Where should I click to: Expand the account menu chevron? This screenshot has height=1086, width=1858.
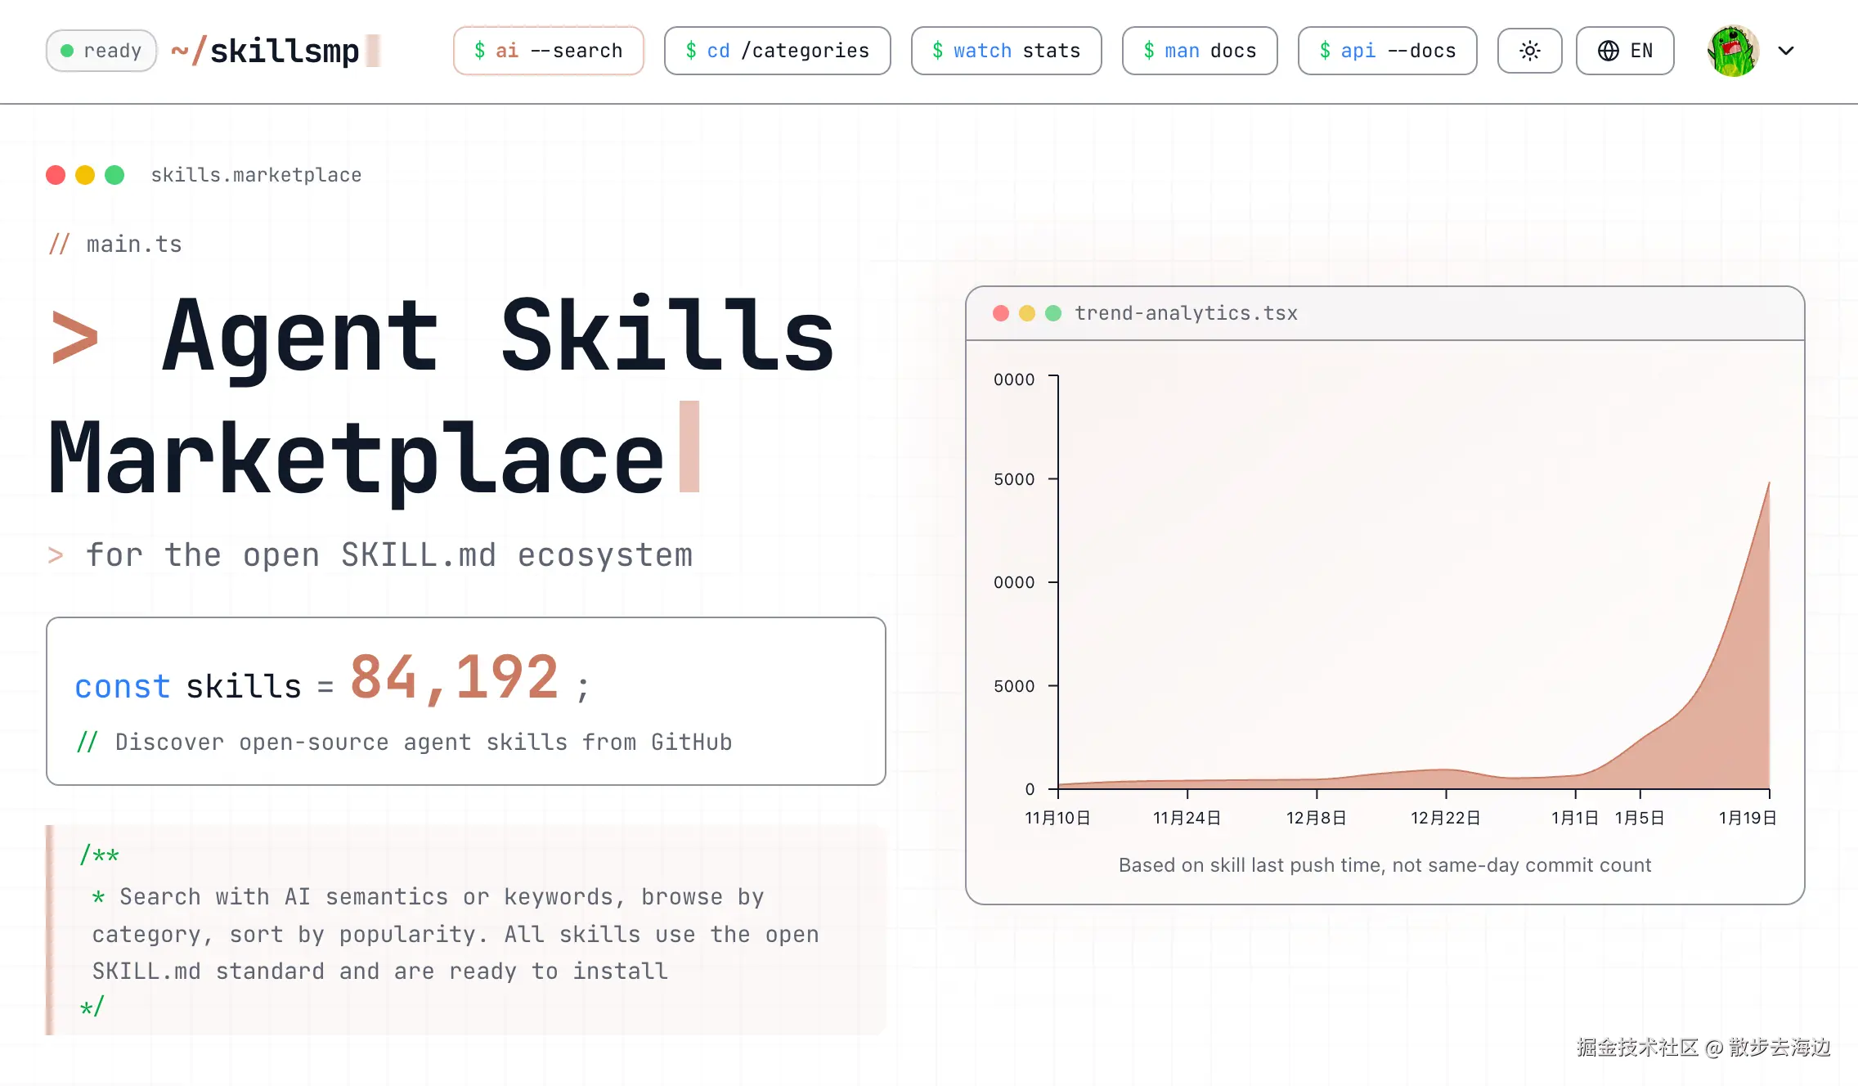1786,51
